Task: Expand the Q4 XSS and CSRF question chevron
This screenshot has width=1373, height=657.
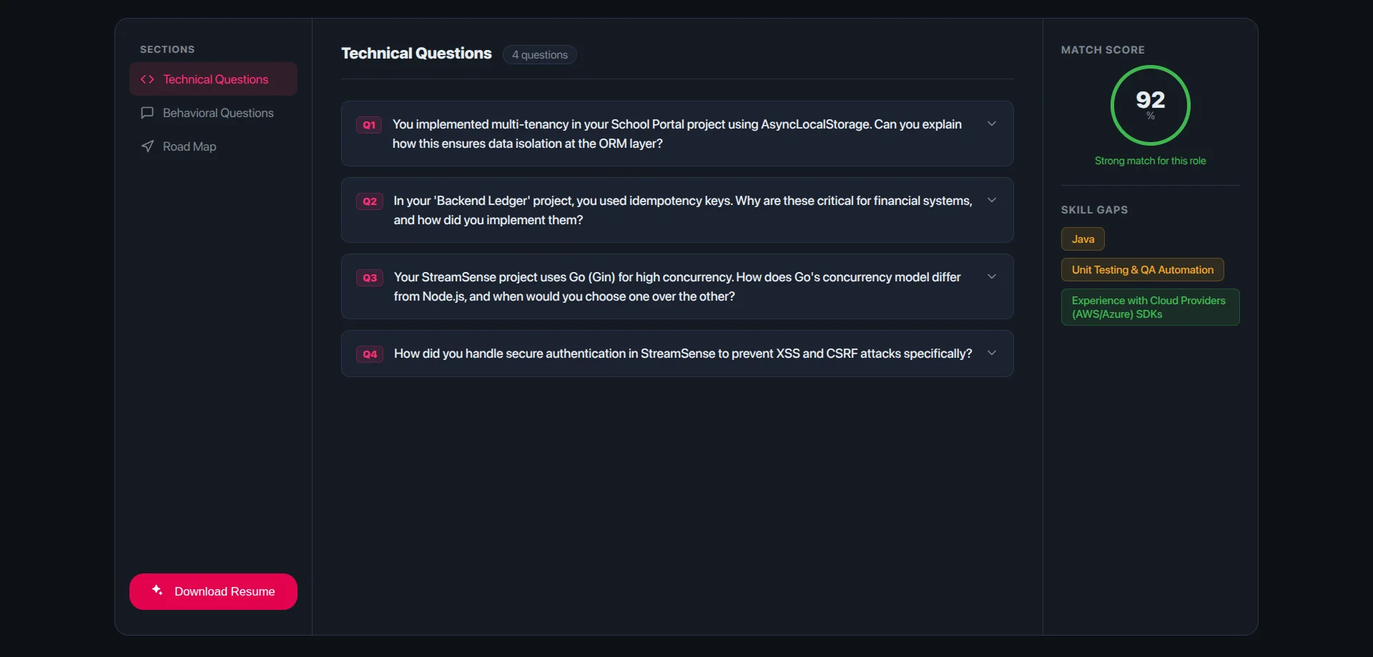Action: point(992,353)
